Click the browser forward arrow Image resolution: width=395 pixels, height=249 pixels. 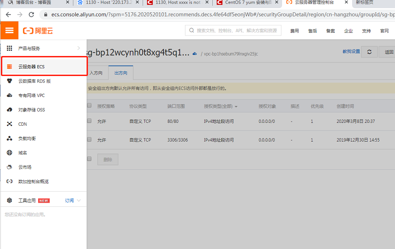pos(20,15)
